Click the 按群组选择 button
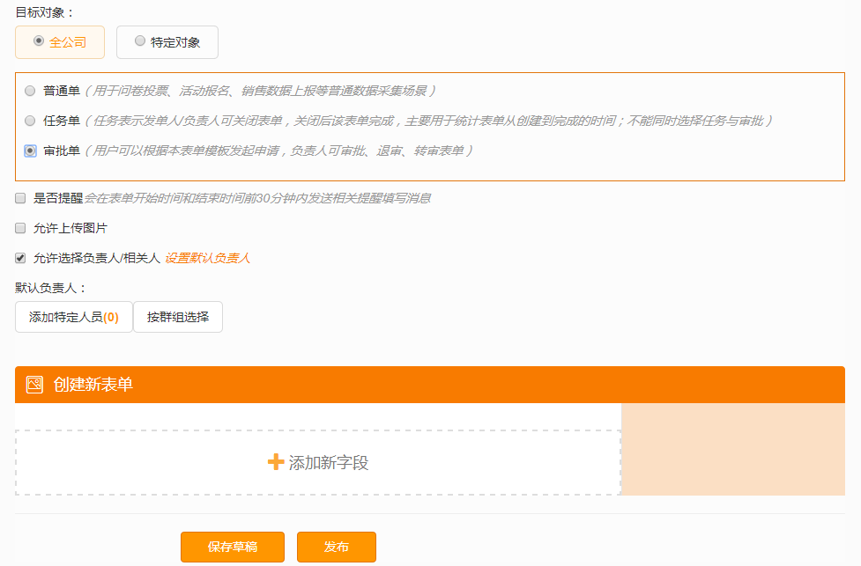861x566 pixels. click(x=178, y=317)
